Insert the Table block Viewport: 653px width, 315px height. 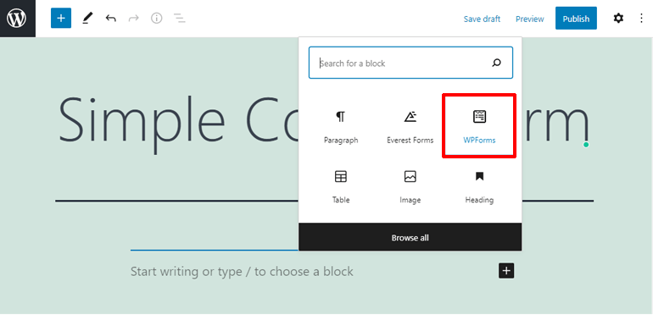(341, 186)
